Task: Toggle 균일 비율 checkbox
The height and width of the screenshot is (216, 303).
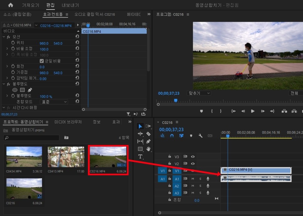Action: click(41, 61)
